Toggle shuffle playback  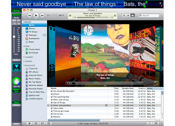click(x=36, y=123)
